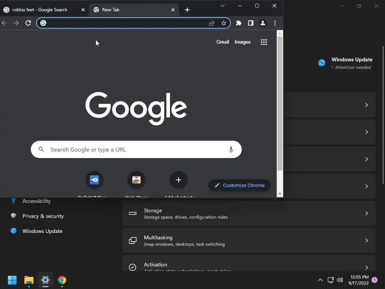Open Google Images link

pyautogui.click(x=243, y=42)
